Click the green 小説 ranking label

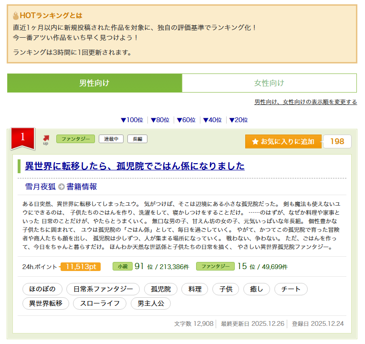pyautogui.click(x=123, y=267)
